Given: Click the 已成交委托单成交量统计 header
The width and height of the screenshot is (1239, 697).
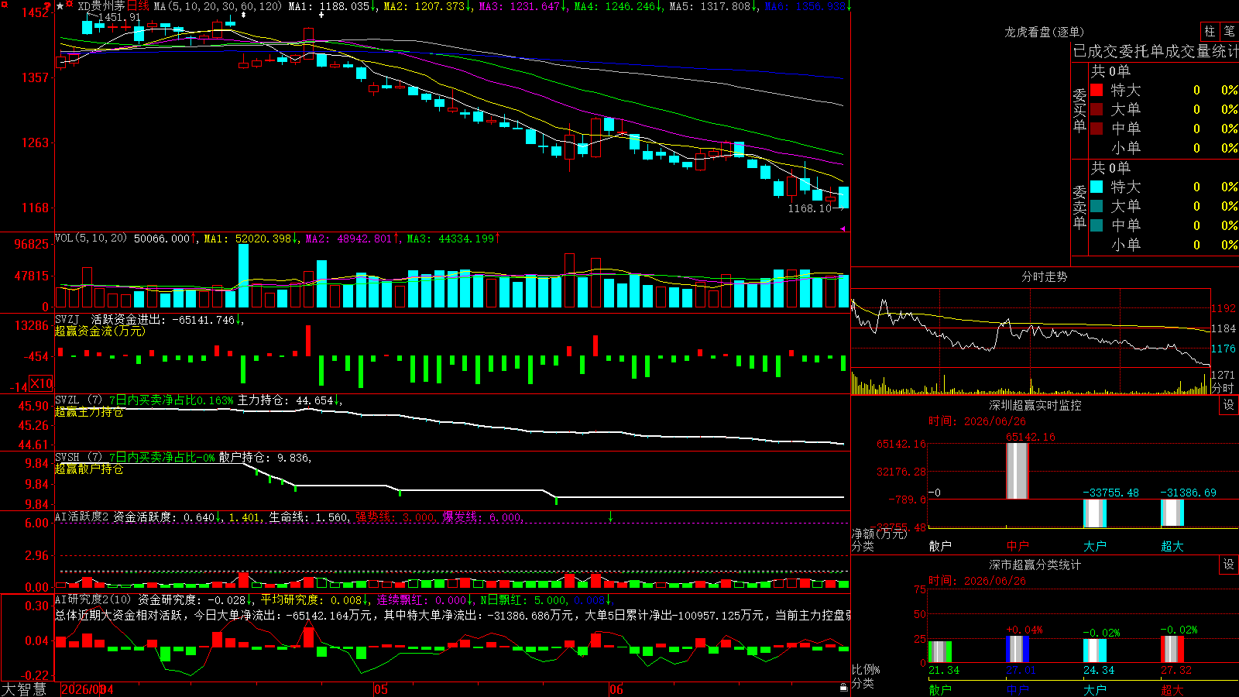Looking at the screenshot, I should click(x=1155, y=51).
